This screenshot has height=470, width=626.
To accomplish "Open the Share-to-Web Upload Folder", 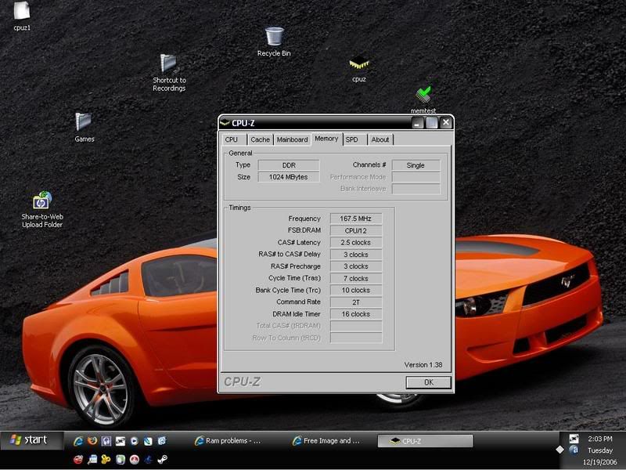I will click(x=41, y=200).
